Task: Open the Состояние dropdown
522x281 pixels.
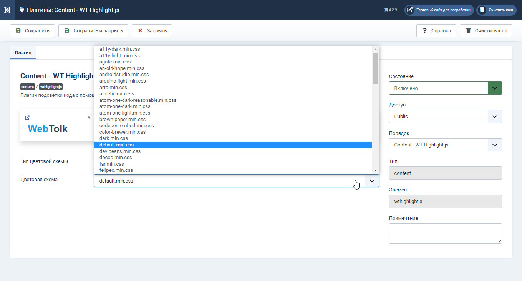Action: click(x=445, y=88)
